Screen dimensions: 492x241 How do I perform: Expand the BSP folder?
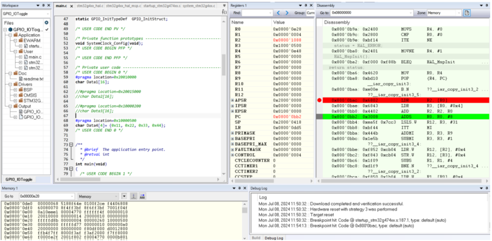pyautogui.click(x=15, y=90)
